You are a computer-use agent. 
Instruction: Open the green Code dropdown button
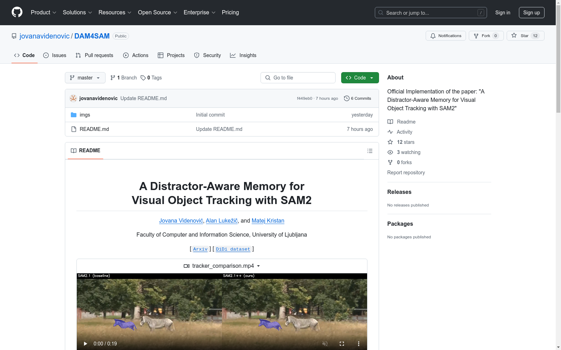pos(360,78)
